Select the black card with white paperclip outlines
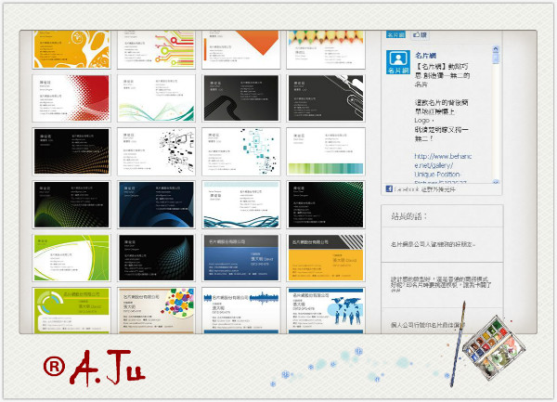Screen dimensions: 557x402 (x=326, y=98)
